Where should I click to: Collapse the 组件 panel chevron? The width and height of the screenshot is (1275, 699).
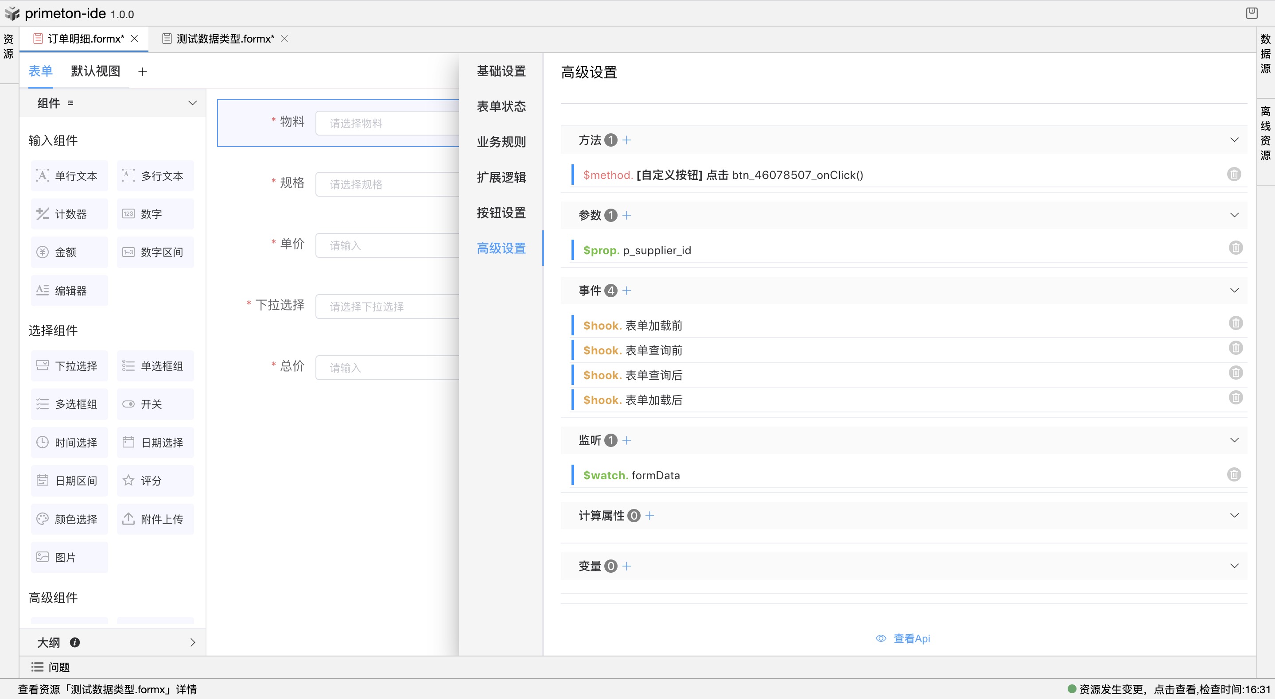(x=193, y=103)
